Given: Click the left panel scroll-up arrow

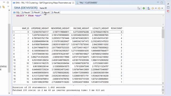Looking at the screenshot, I should 9,10.
